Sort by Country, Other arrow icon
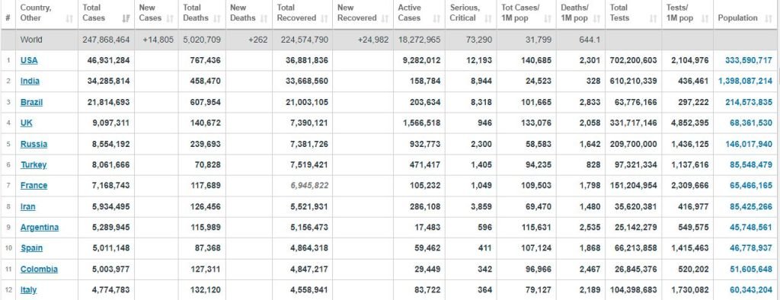 pyautogui.click(x=69, y=18)
